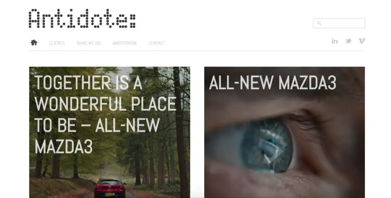The height and width of the screenshot is (198, 391).
Task: Open the Twitter bird icon
Action: click(348, 41)
